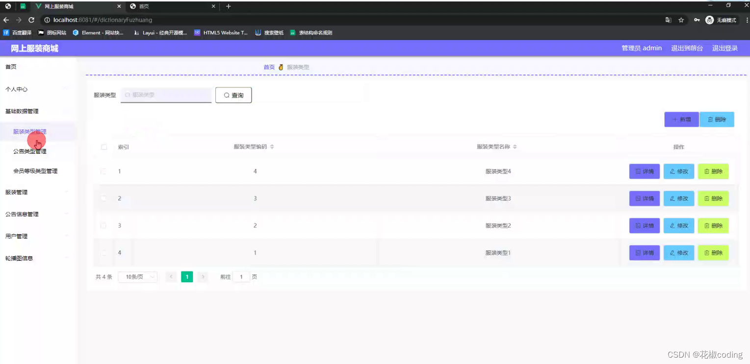Click the translate page icon in address bar
750x364 pixels.
click(x=668, y=20)
